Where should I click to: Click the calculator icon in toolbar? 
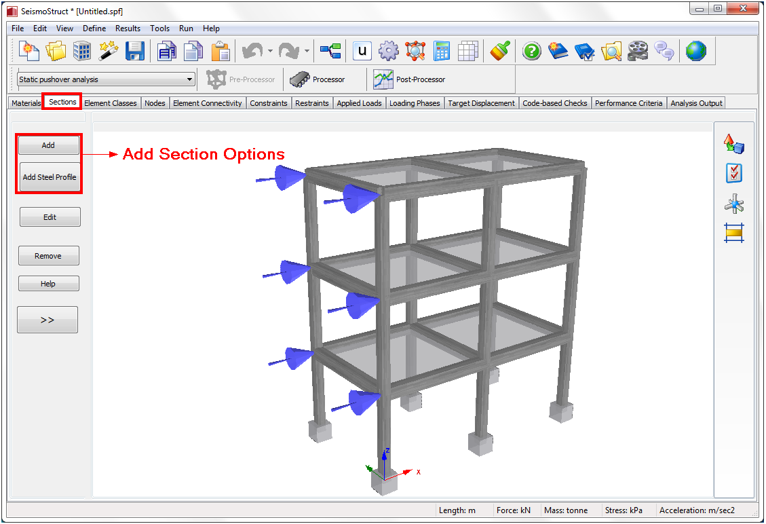tap(442, 51)
